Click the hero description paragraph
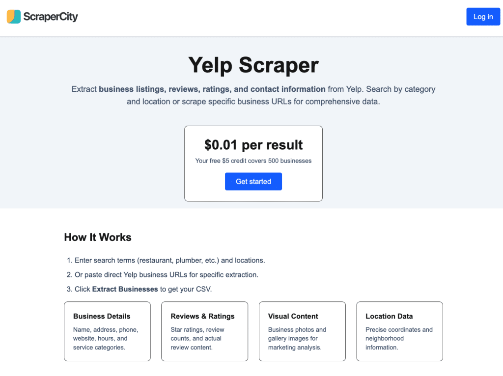Image resolution: width=503 pixels, height=376 pixels. point(253,95)
